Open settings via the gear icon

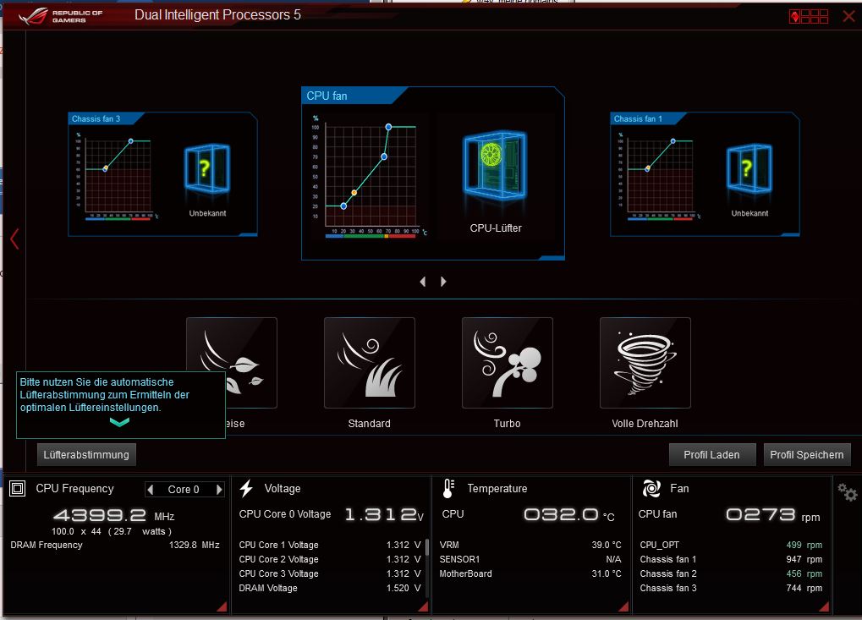pos(847,492)
